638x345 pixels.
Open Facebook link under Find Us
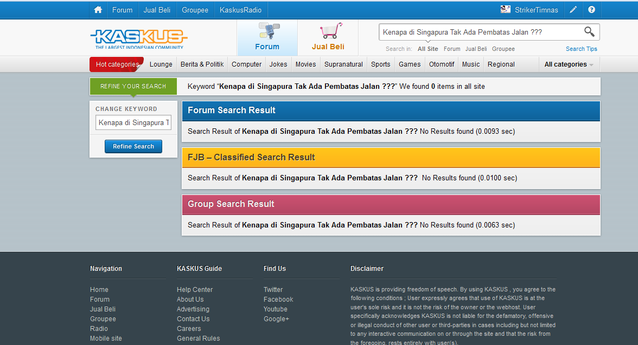click(278, 299)
